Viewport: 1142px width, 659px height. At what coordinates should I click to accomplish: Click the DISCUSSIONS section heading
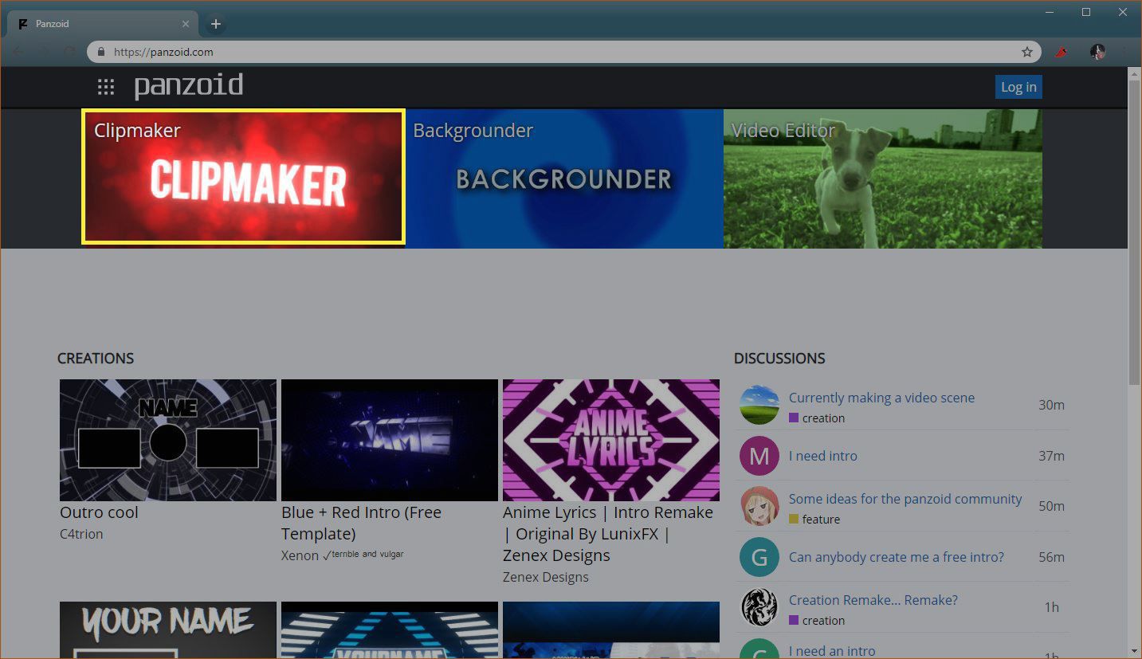[x=779, y=359]
